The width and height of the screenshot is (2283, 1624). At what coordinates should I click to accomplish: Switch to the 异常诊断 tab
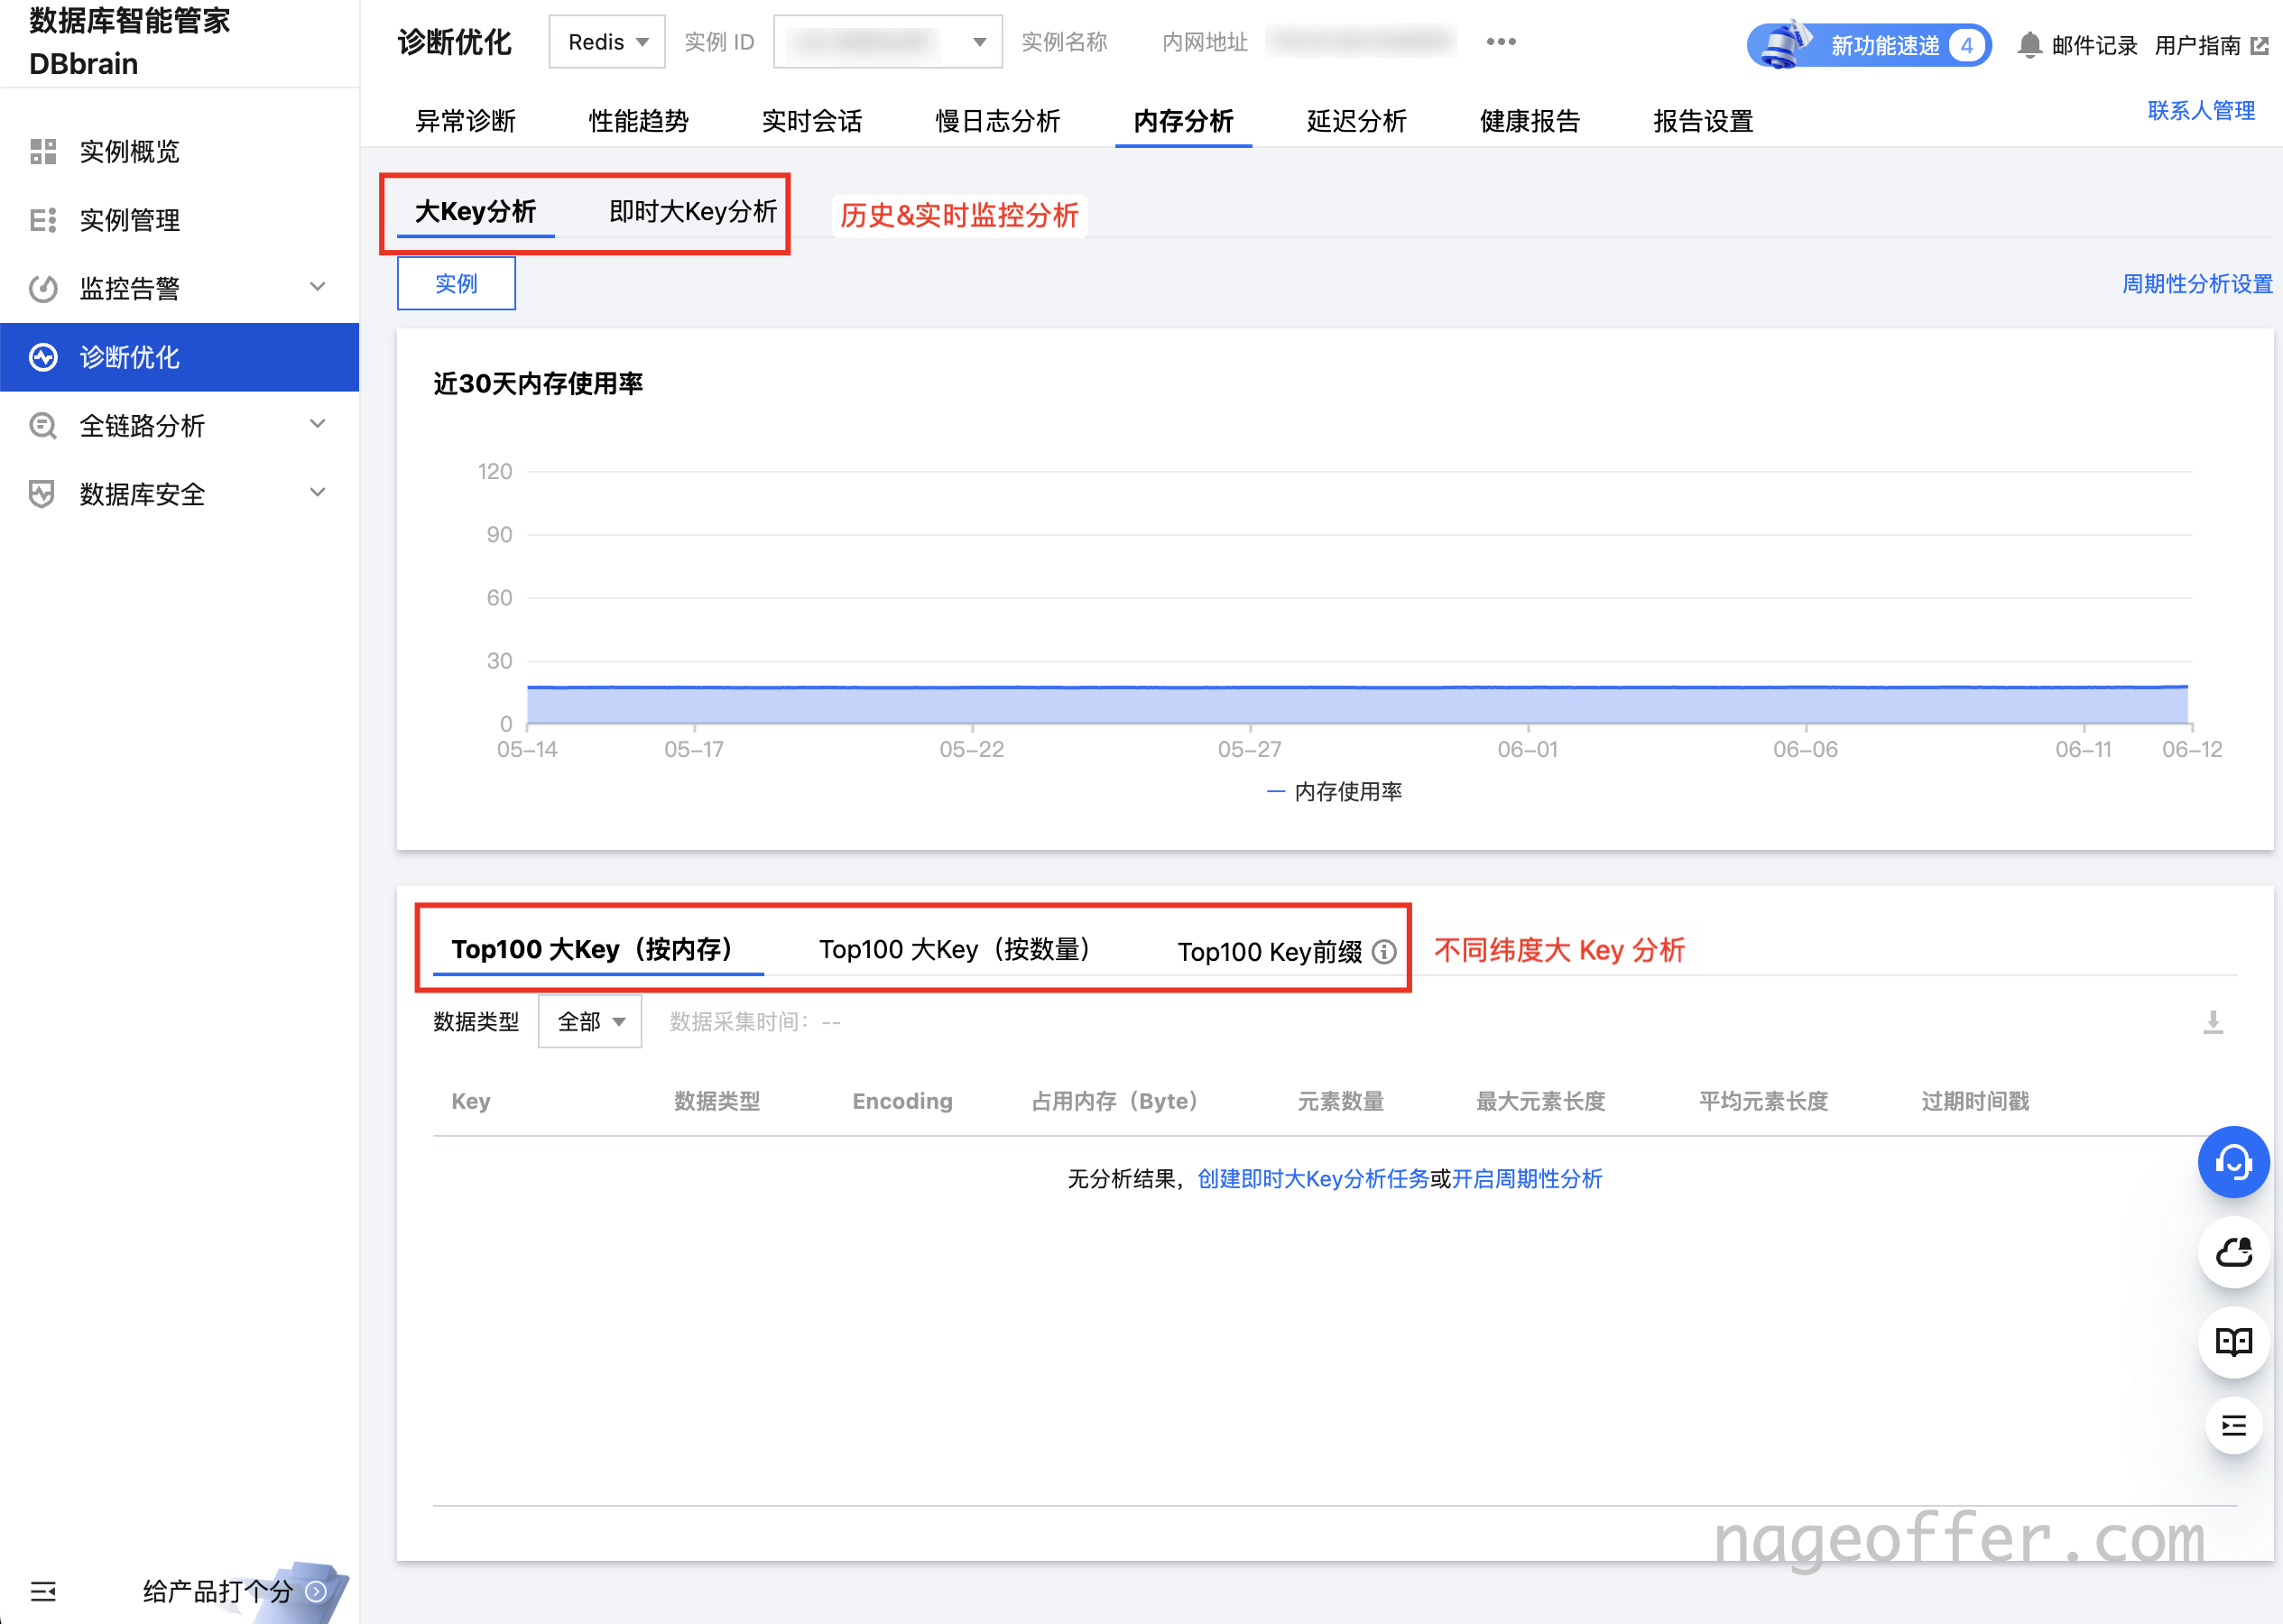point(466,121)
